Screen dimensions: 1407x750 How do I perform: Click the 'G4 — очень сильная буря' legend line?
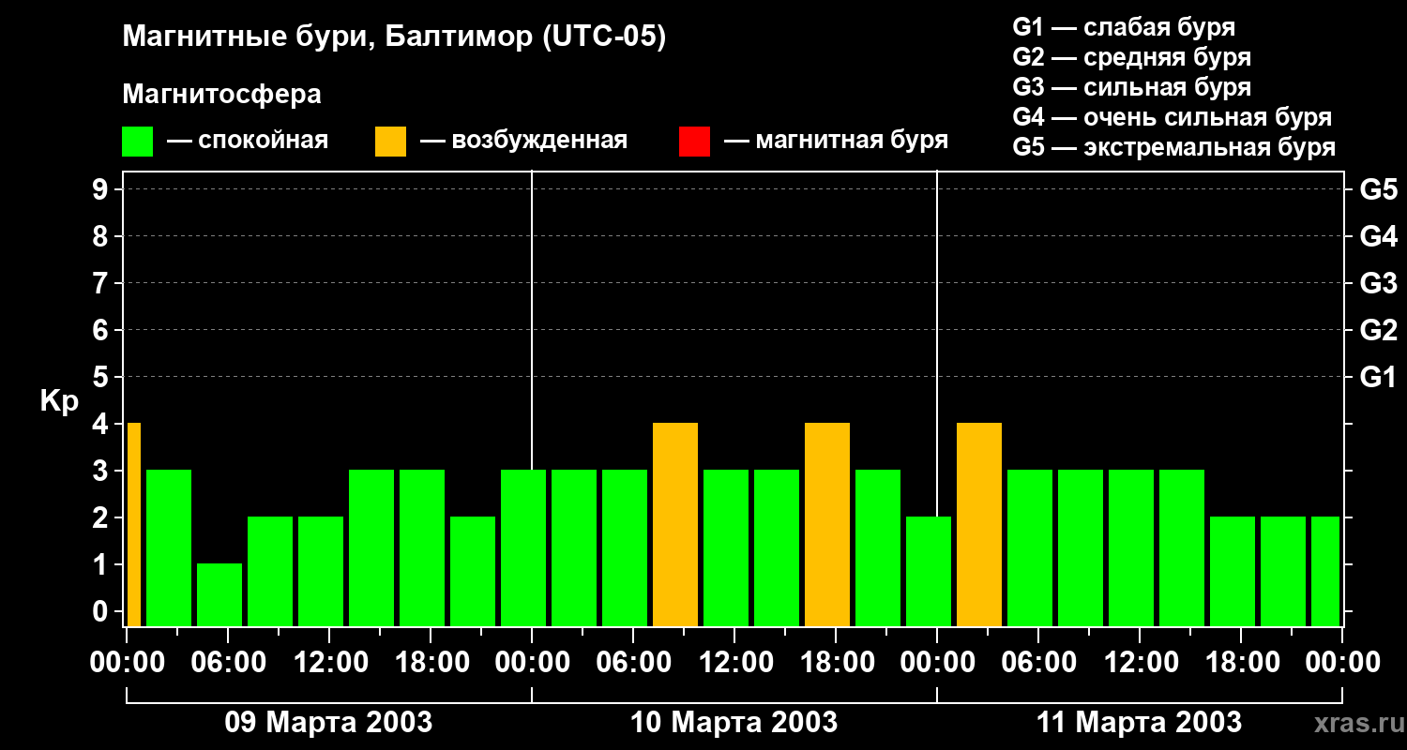1172,117
